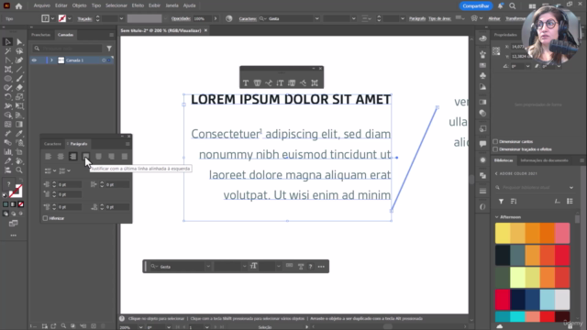Open the Janela menu
The height and width of the screenshot is (330, 587).
172,5
